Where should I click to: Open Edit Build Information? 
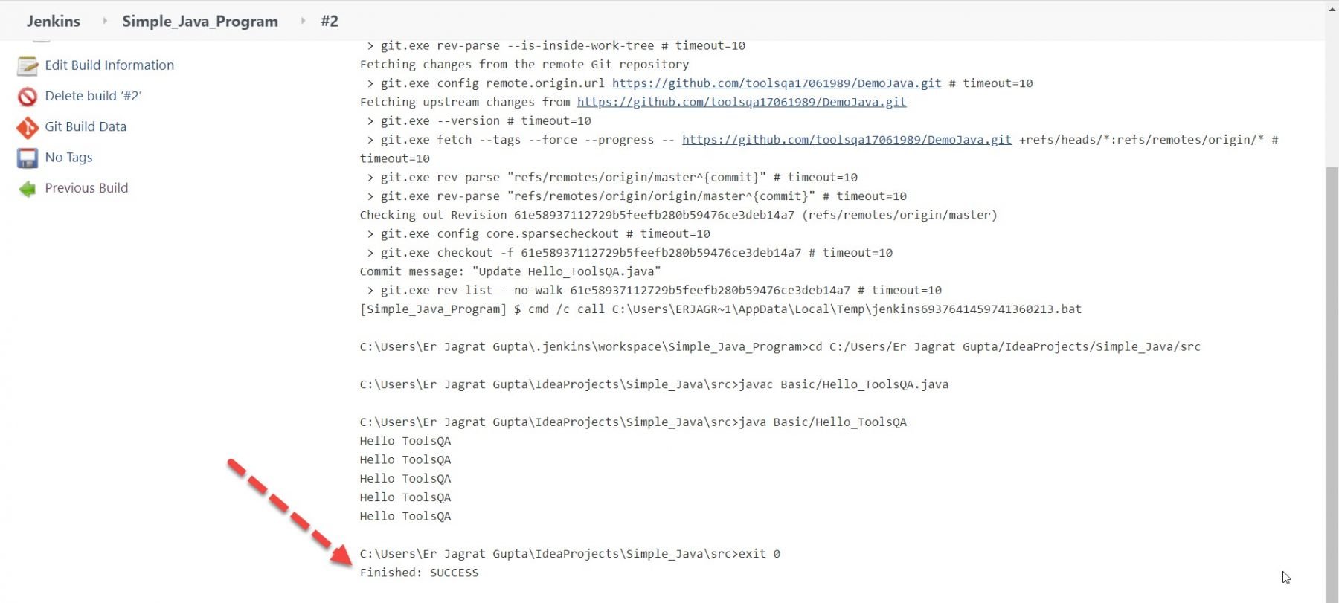109,65
